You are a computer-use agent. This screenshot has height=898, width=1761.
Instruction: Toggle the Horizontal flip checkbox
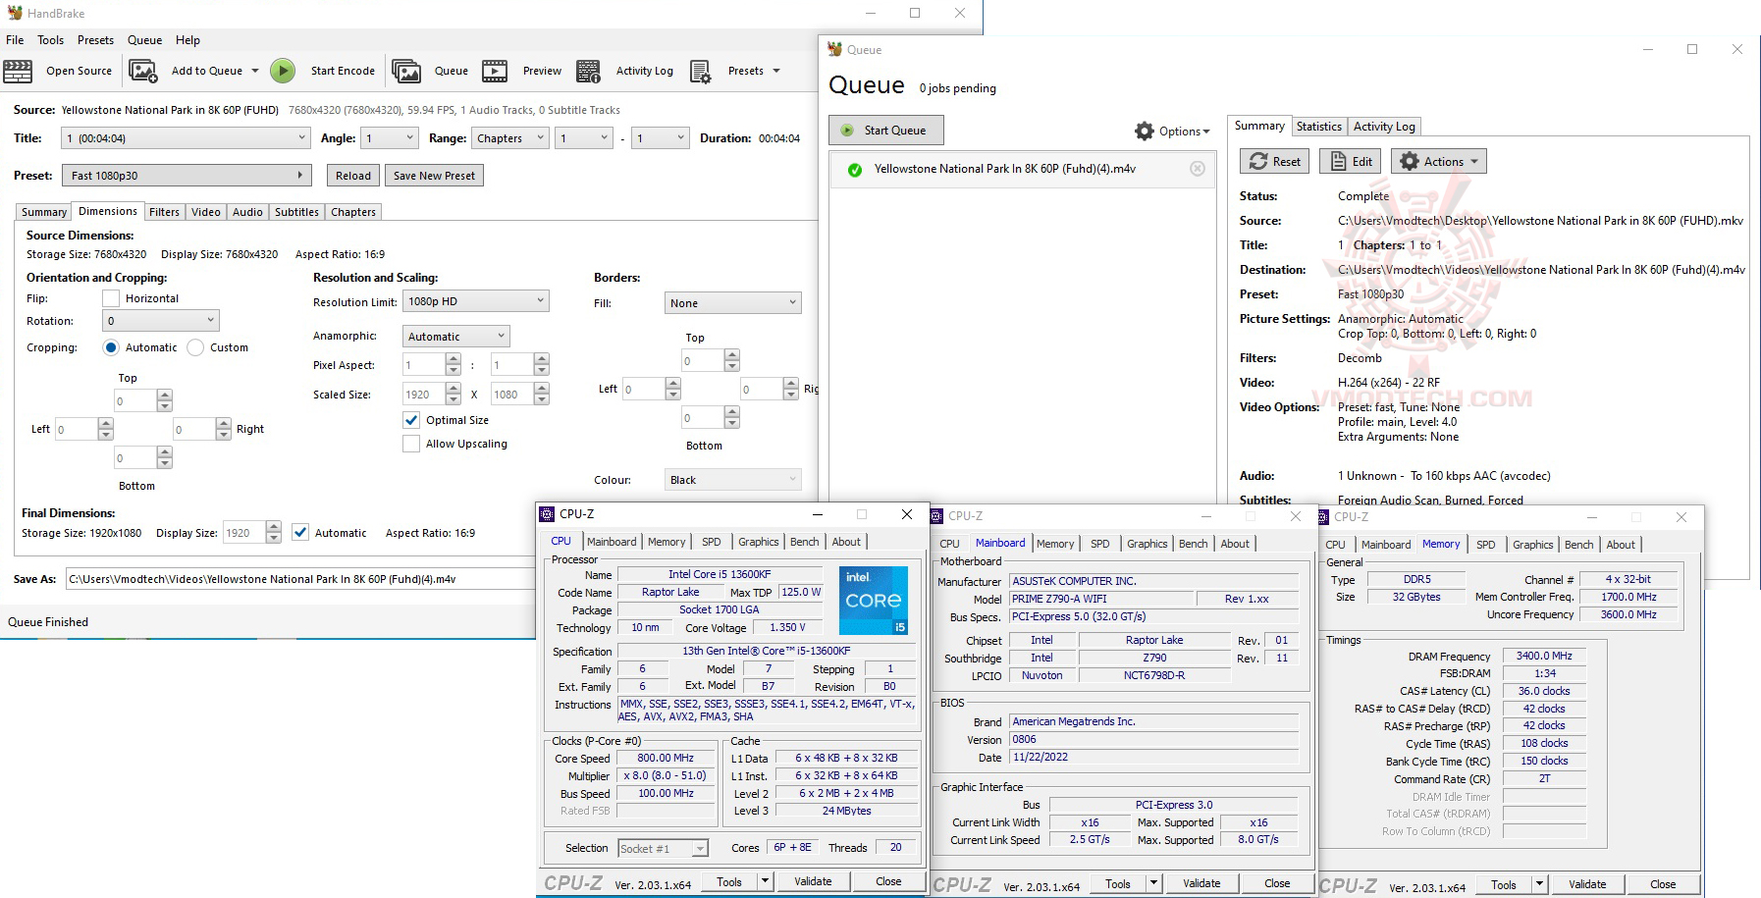[x=111, y=298]
